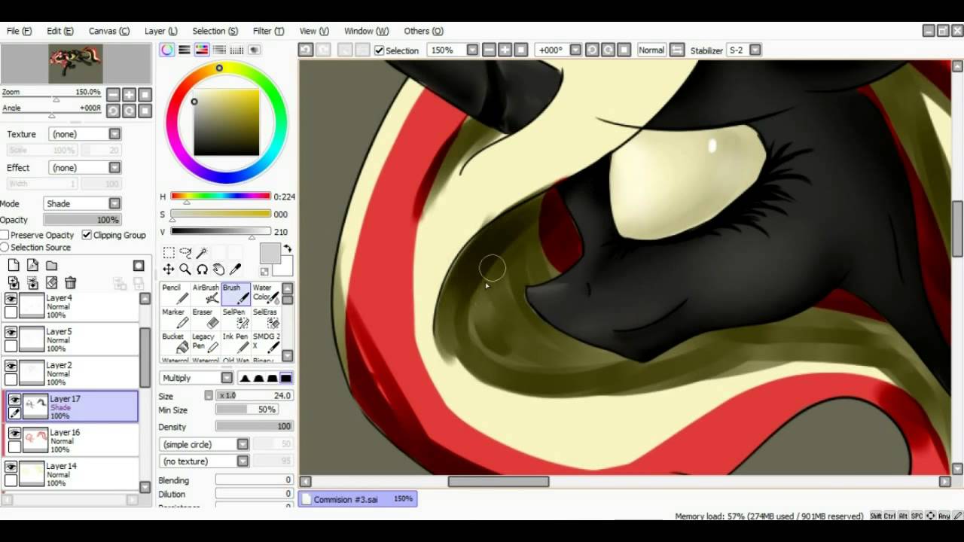Adjust the Hue slider

221,197
